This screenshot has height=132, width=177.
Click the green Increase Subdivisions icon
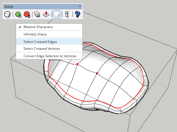[x=18, y=14]
